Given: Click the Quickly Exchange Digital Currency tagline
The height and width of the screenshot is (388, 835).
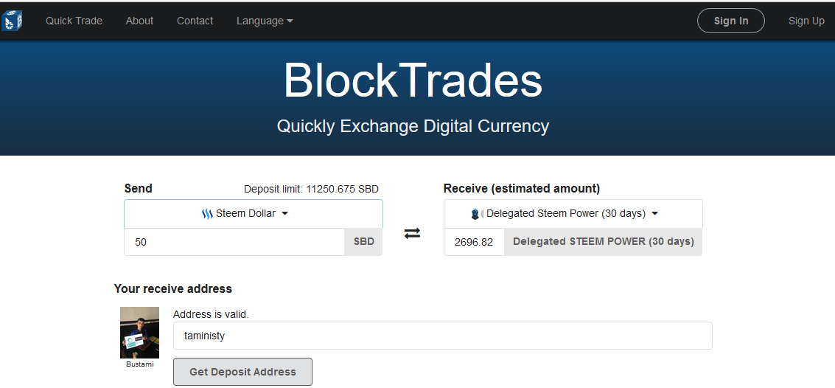Looking at the screenshot, I should 413,126.
